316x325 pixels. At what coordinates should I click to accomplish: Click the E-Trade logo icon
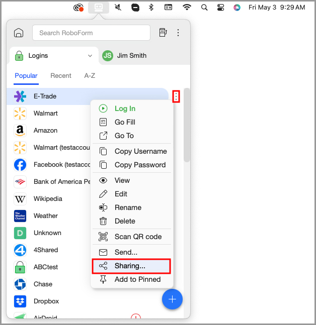(20, 96)
